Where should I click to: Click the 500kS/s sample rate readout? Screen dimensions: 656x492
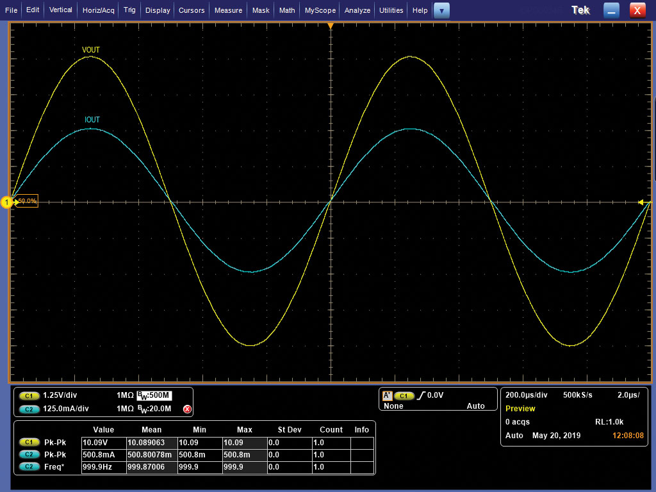point(577,395)
